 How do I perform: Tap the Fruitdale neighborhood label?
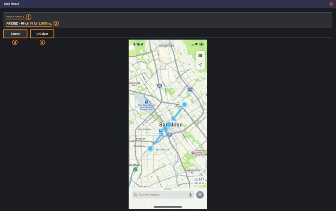139,146
